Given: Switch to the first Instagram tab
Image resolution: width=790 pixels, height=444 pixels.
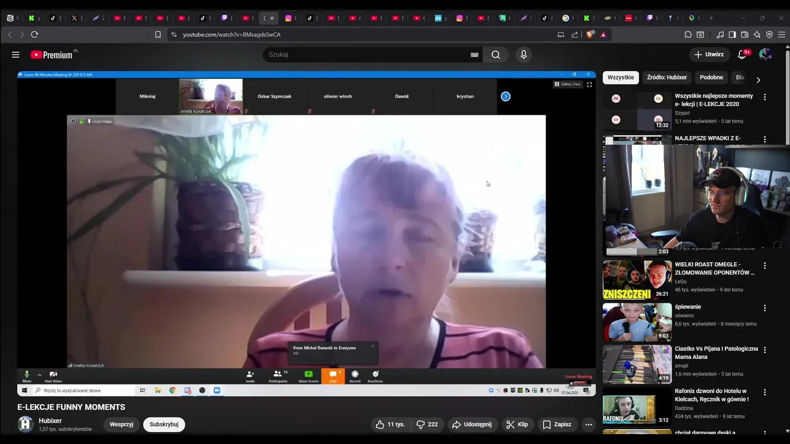Looking at the screenshot, I should pos(290,18).
